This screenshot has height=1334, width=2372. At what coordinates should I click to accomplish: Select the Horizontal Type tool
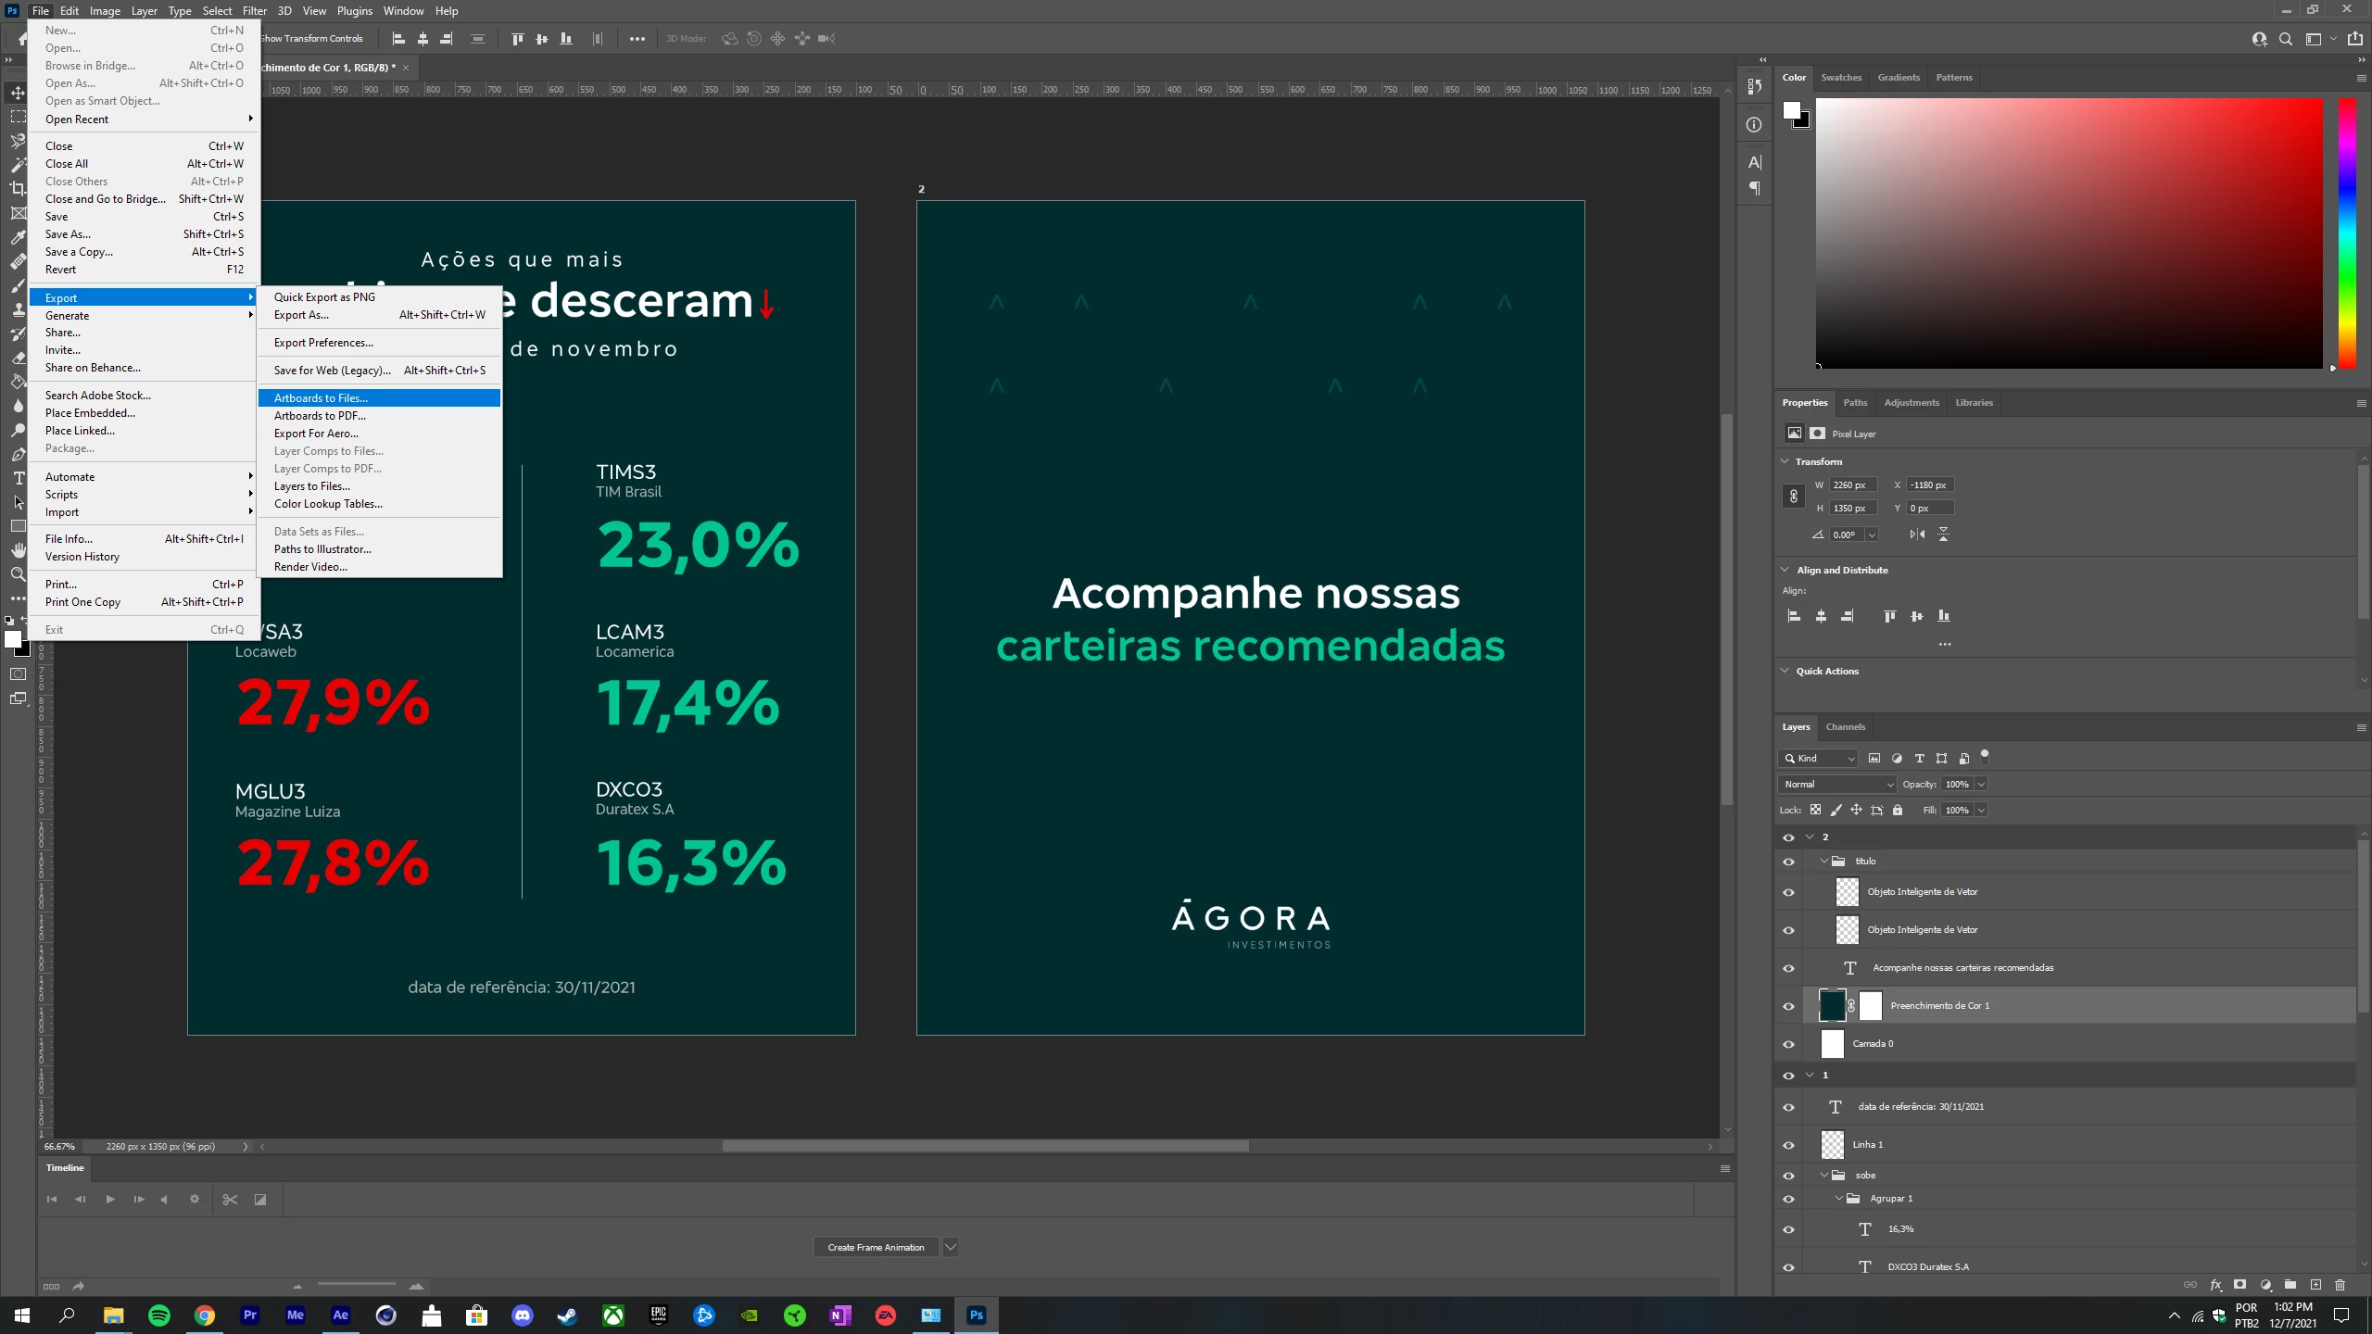pos(18,478)
